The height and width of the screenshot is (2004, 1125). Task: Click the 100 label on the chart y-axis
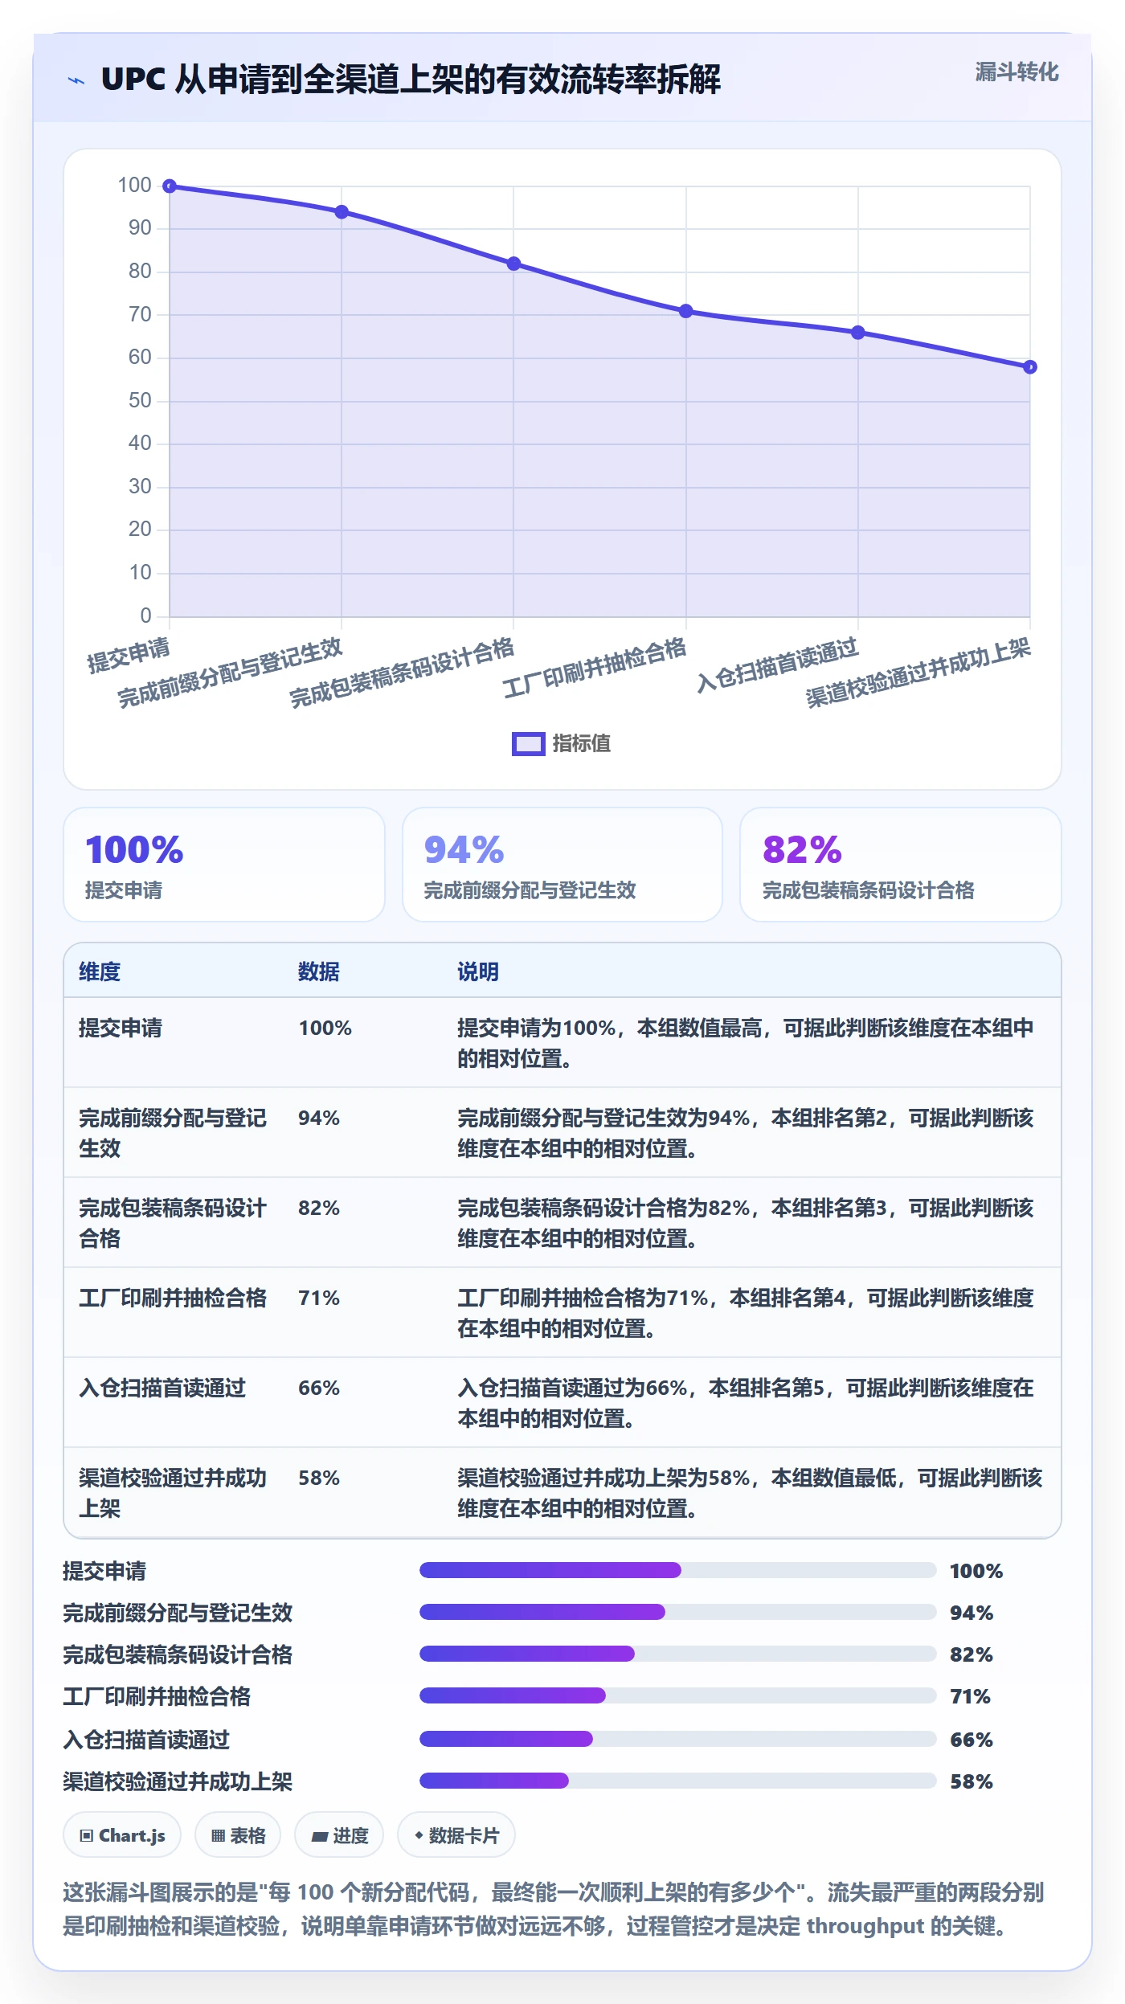(134, 186)
